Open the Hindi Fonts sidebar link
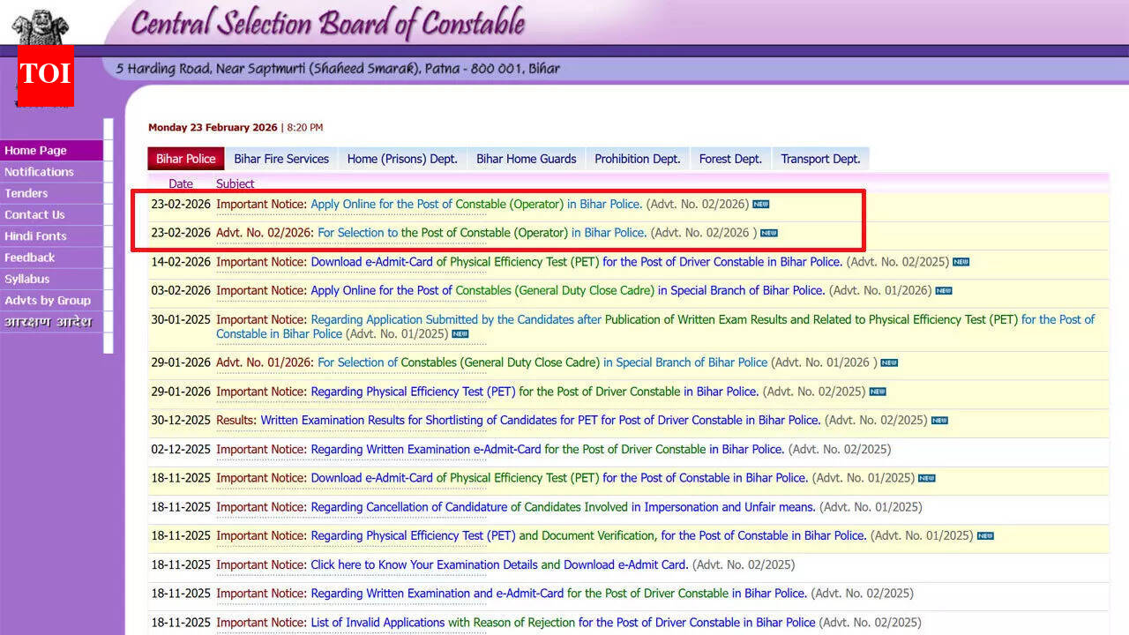 point(35,236)
